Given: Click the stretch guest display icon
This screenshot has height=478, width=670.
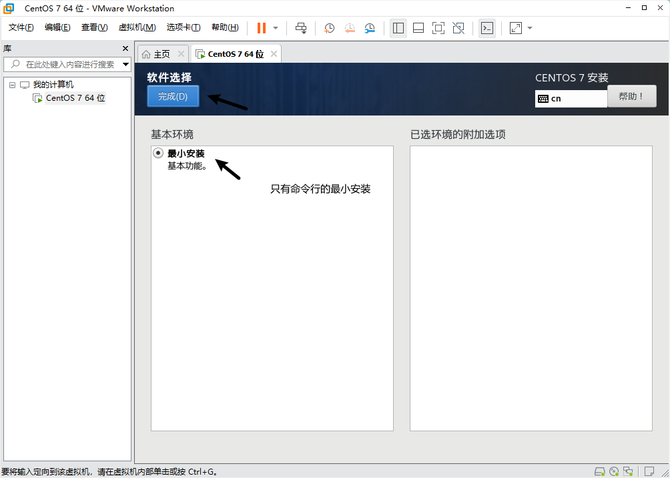Looking at the screenshot, I should [x=516, y=28].
